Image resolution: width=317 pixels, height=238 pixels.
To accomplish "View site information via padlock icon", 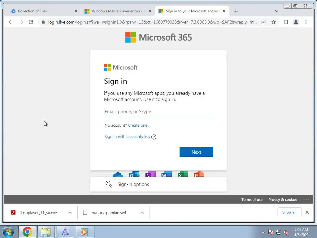I will click(43, 22).
